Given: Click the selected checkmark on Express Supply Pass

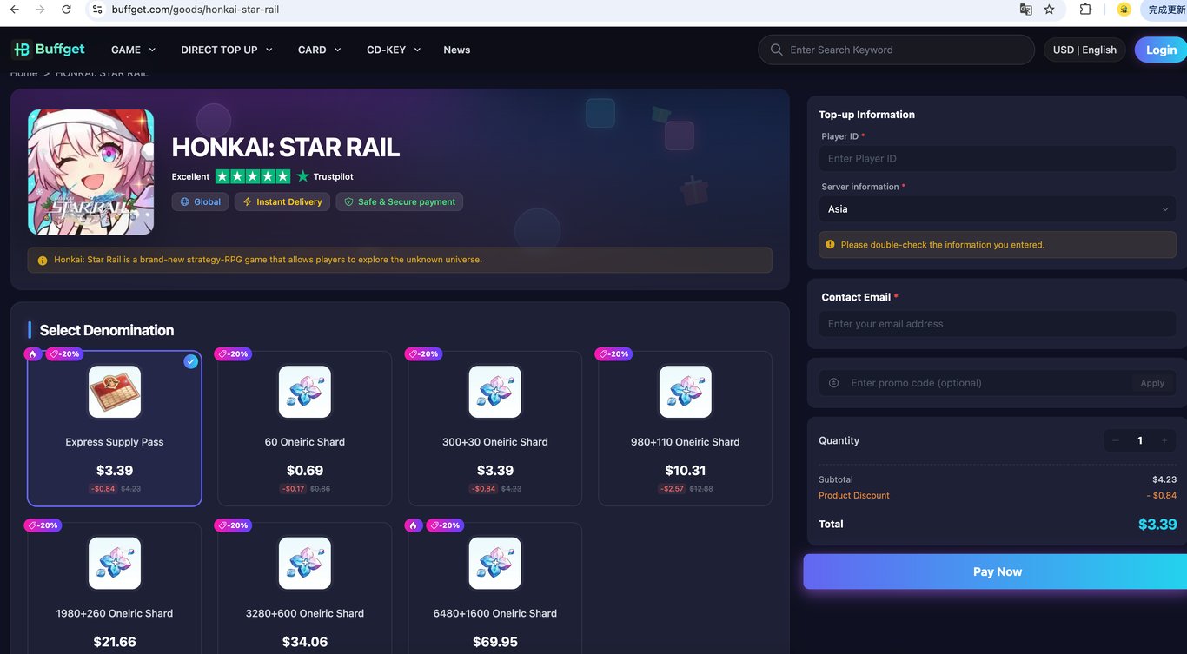Looking at the screenshot, I should click(x=191, y=361).
